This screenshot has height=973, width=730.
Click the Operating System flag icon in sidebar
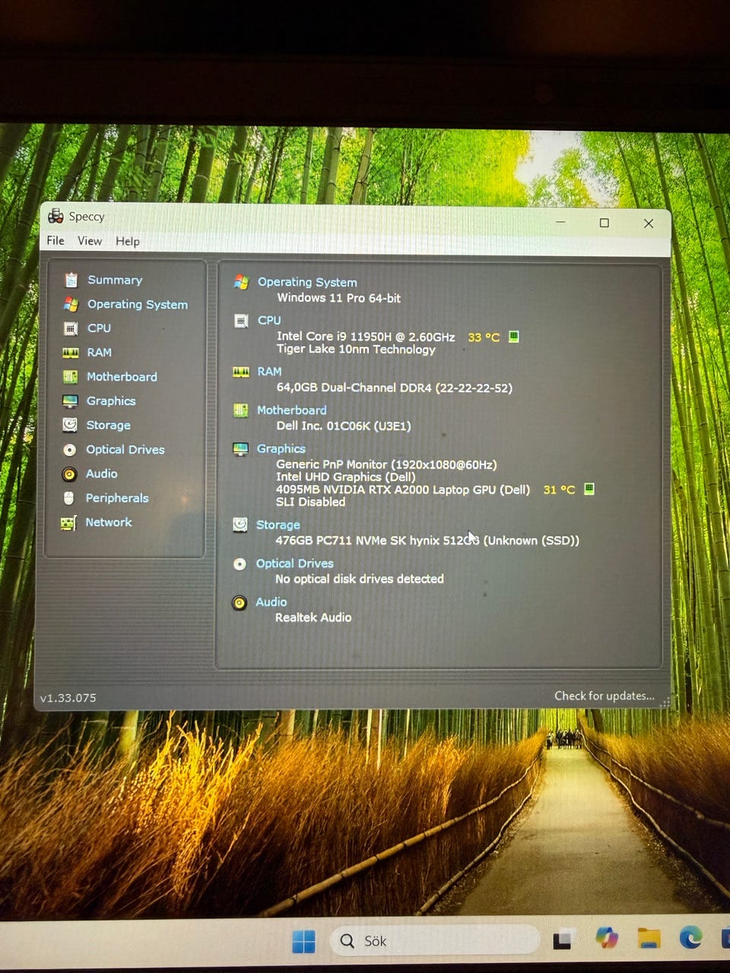pyautogui.click(x=71, y=304)
